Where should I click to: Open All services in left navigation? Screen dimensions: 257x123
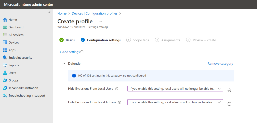click(16, 35)
